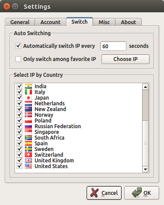This screenshot has width=164, height=205.
Task: Uncheck the Singapore country checkbox
Action: (x=19, y=132)
